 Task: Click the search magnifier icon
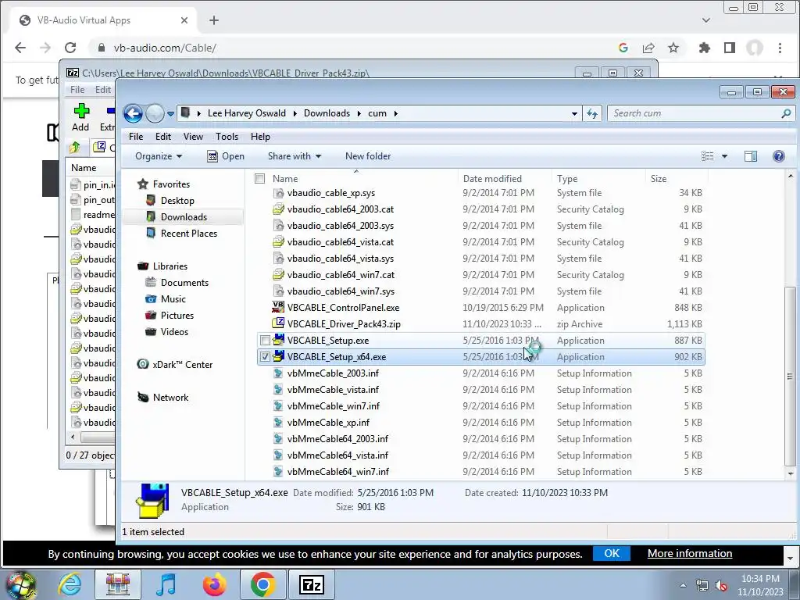pyautogui.click(x=786, y=113)
